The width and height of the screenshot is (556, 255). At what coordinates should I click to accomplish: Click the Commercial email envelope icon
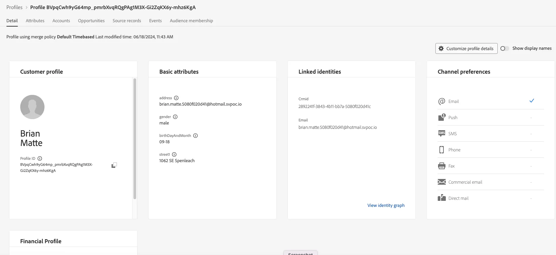pyautogui.click(x=441, y=182)
